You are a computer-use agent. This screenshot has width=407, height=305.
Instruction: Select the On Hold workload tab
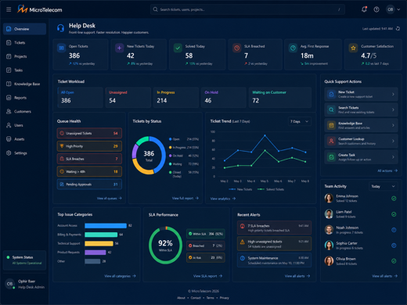coord(224,97)
